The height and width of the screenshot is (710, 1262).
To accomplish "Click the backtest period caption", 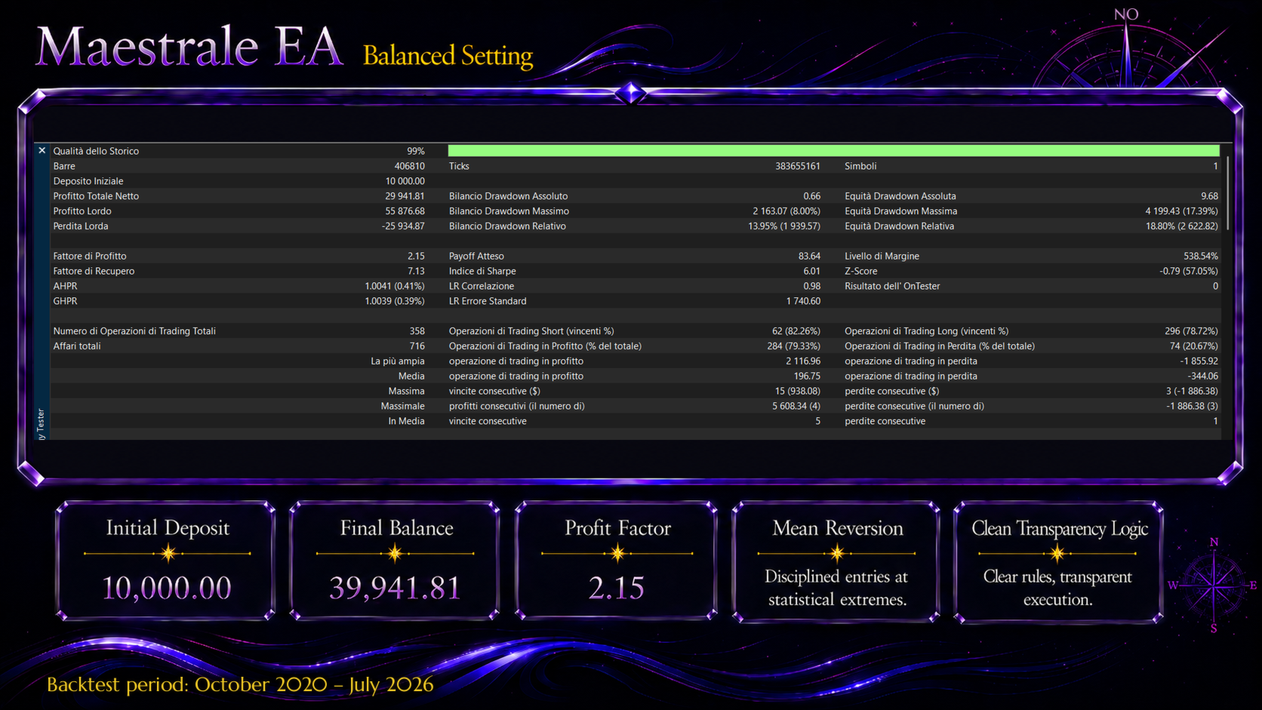I will click(x=240, y=684).
